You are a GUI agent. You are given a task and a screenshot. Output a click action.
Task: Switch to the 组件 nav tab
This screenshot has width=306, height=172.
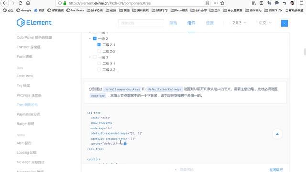click(x=191, y=23)
